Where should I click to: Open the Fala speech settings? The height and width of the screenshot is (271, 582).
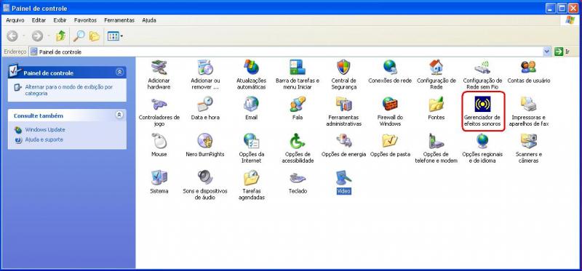pyautogui.click(x=298, y=108)
